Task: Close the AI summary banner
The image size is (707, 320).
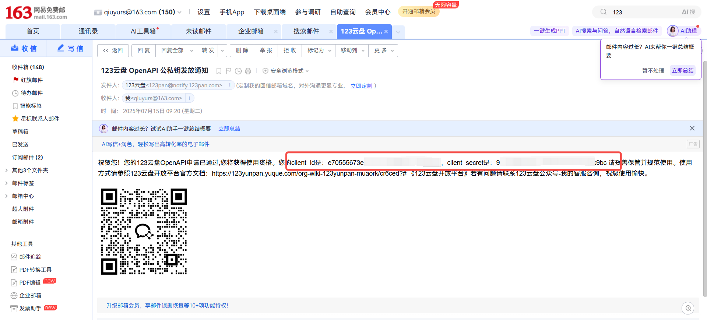Action: [692, 128]
